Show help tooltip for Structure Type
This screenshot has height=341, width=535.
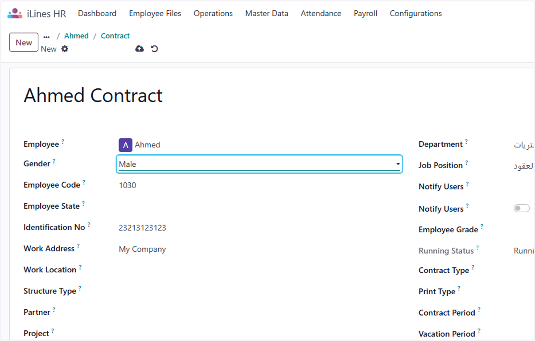coord(80,288)
